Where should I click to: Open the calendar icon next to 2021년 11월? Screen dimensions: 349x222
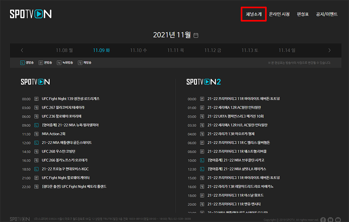(196, 35)
